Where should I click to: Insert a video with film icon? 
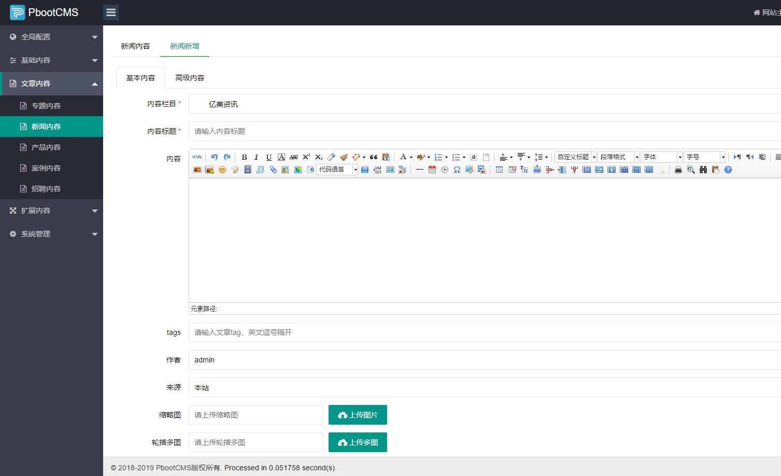248,170
